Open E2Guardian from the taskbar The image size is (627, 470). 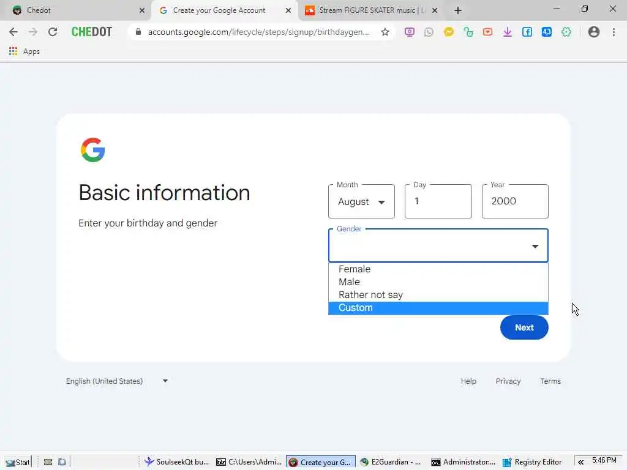pos(391,462)
